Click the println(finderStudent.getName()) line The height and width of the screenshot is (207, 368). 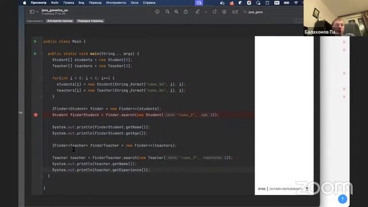click(101, 127)
